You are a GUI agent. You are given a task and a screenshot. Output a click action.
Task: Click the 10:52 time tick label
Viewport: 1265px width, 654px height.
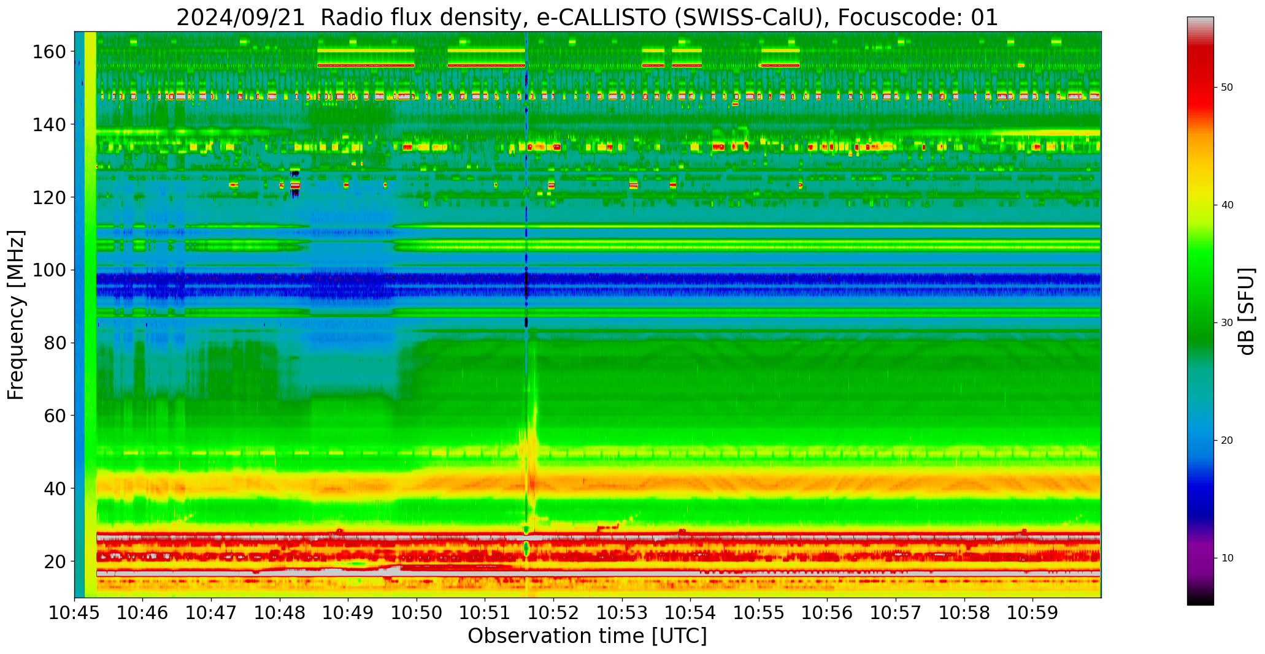554,612
